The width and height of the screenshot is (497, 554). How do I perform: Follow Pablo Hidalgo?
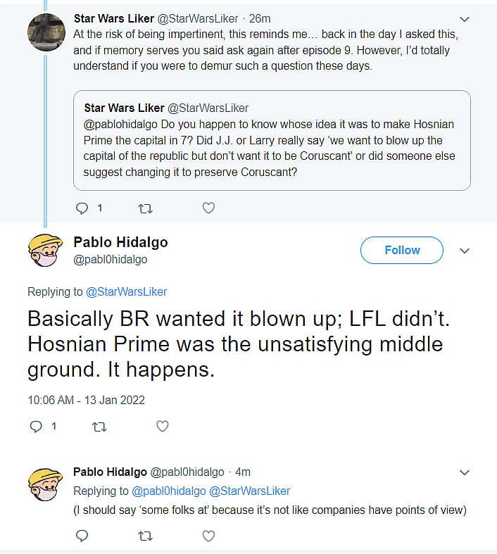coord(402,251)
